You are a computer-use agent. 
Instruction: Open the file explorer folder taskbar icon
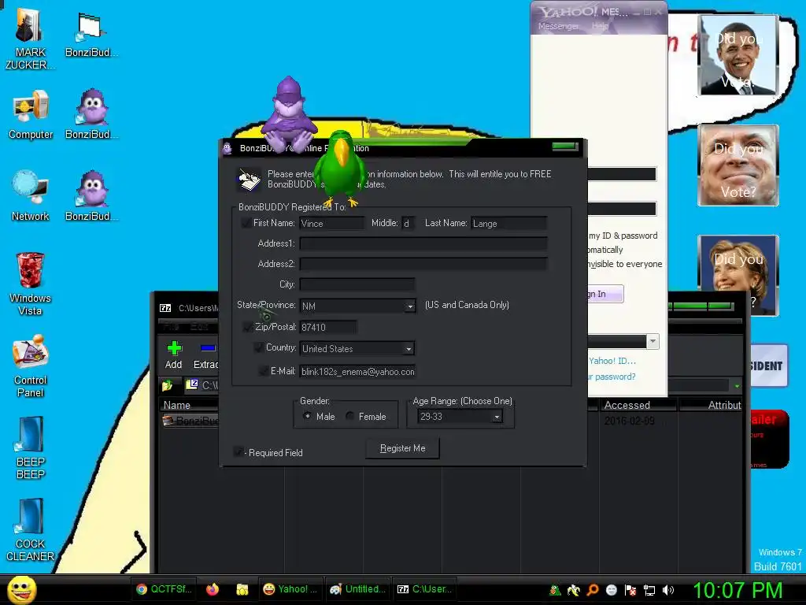[x=242, y=589]
